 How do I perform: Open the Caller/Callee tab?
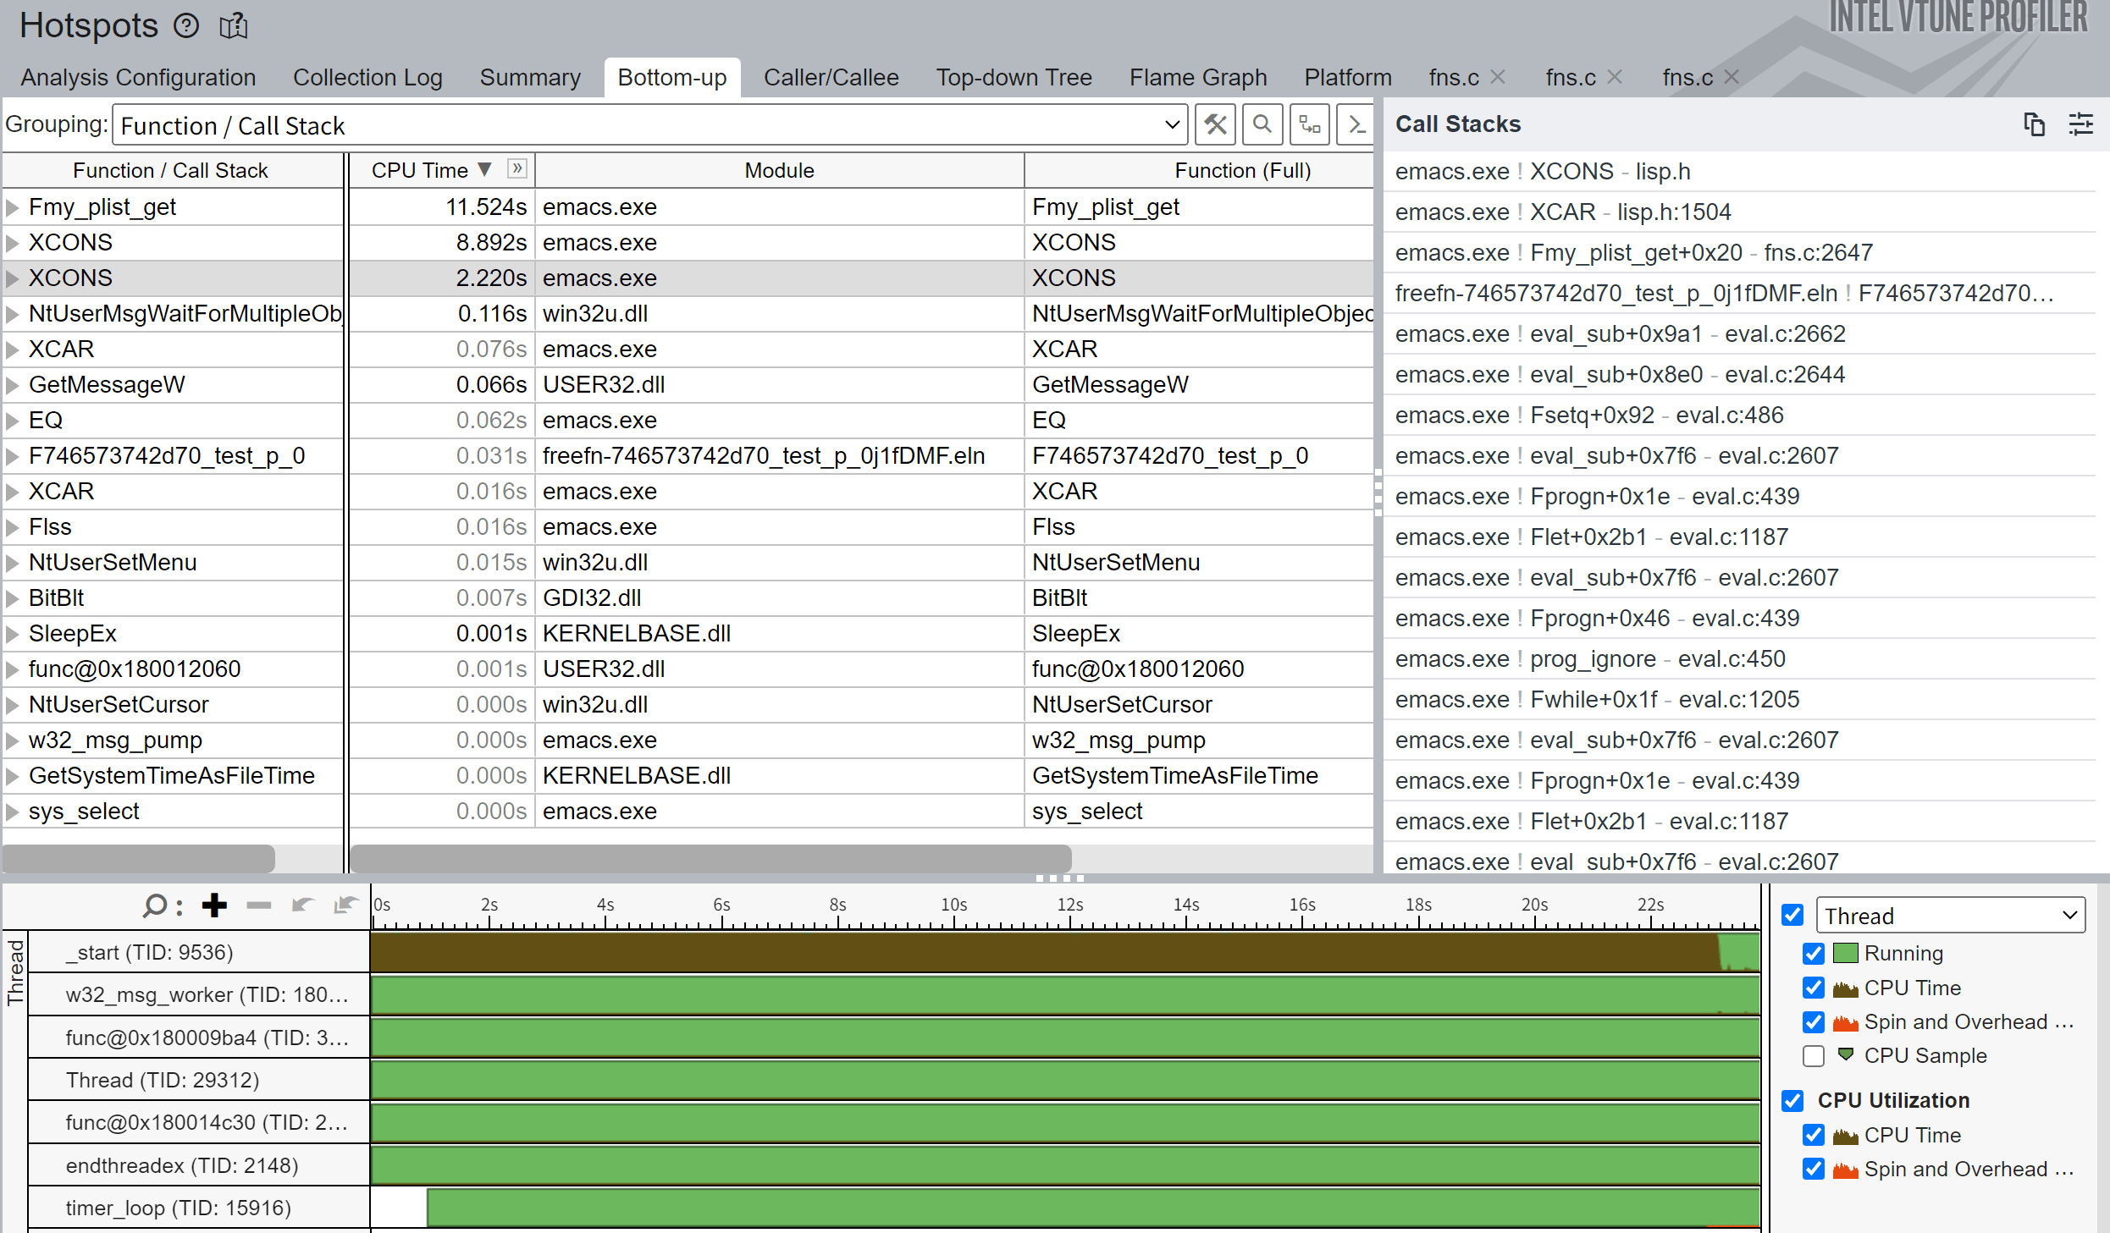[831, 77]
